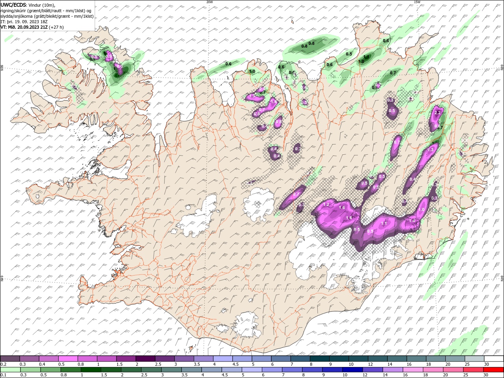The height and width of the screenshot is (378, 504).
Task: Click the light grey 25–30 upper swatch
Action: pyautogui.click(x=474, y=359)
